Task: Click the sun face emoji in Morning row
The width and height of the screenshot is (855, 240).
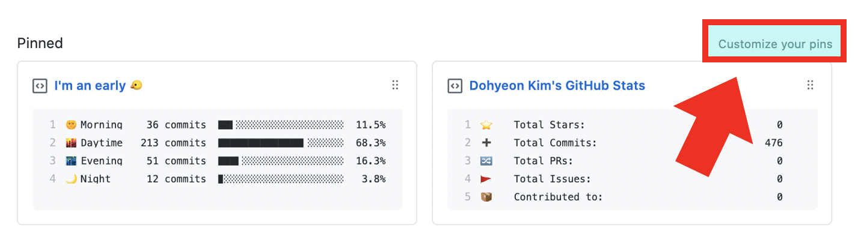Action: [72, 125]
